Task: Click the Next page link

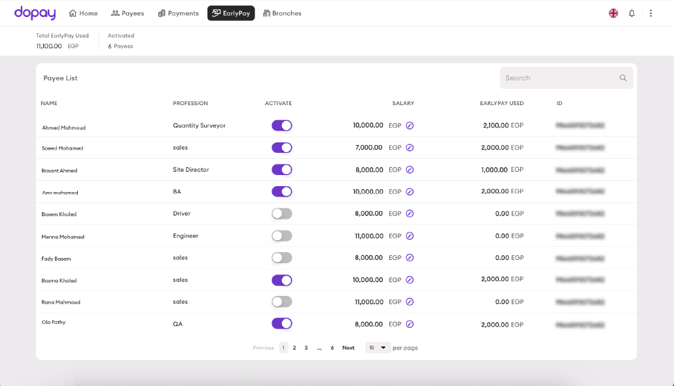Action: point(348,347)
